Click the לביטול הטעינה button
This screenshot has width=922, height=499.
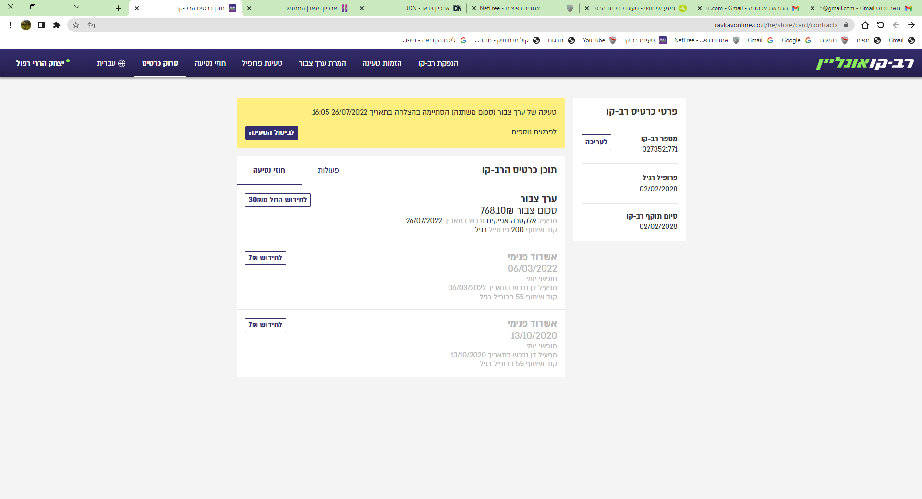click(271, 133)
